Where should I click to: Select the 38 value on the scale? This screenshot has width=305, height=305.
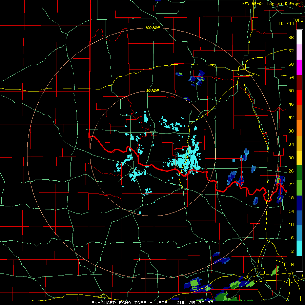pyautogui.click(x=291, y=131)
